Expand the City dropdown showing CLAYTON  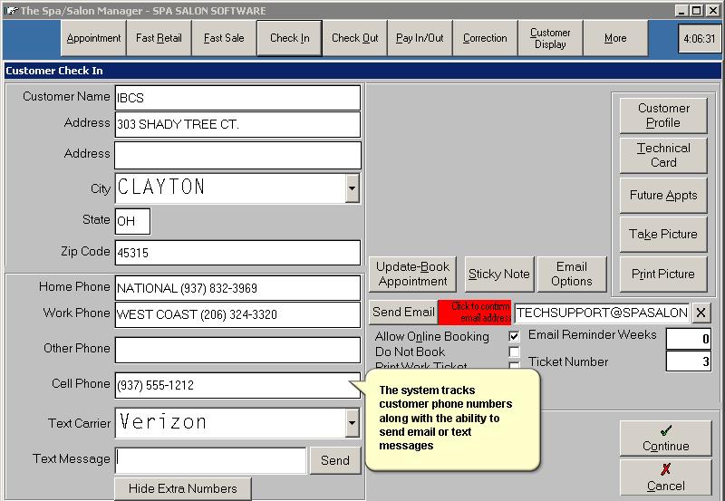click(x=352, y=188)
